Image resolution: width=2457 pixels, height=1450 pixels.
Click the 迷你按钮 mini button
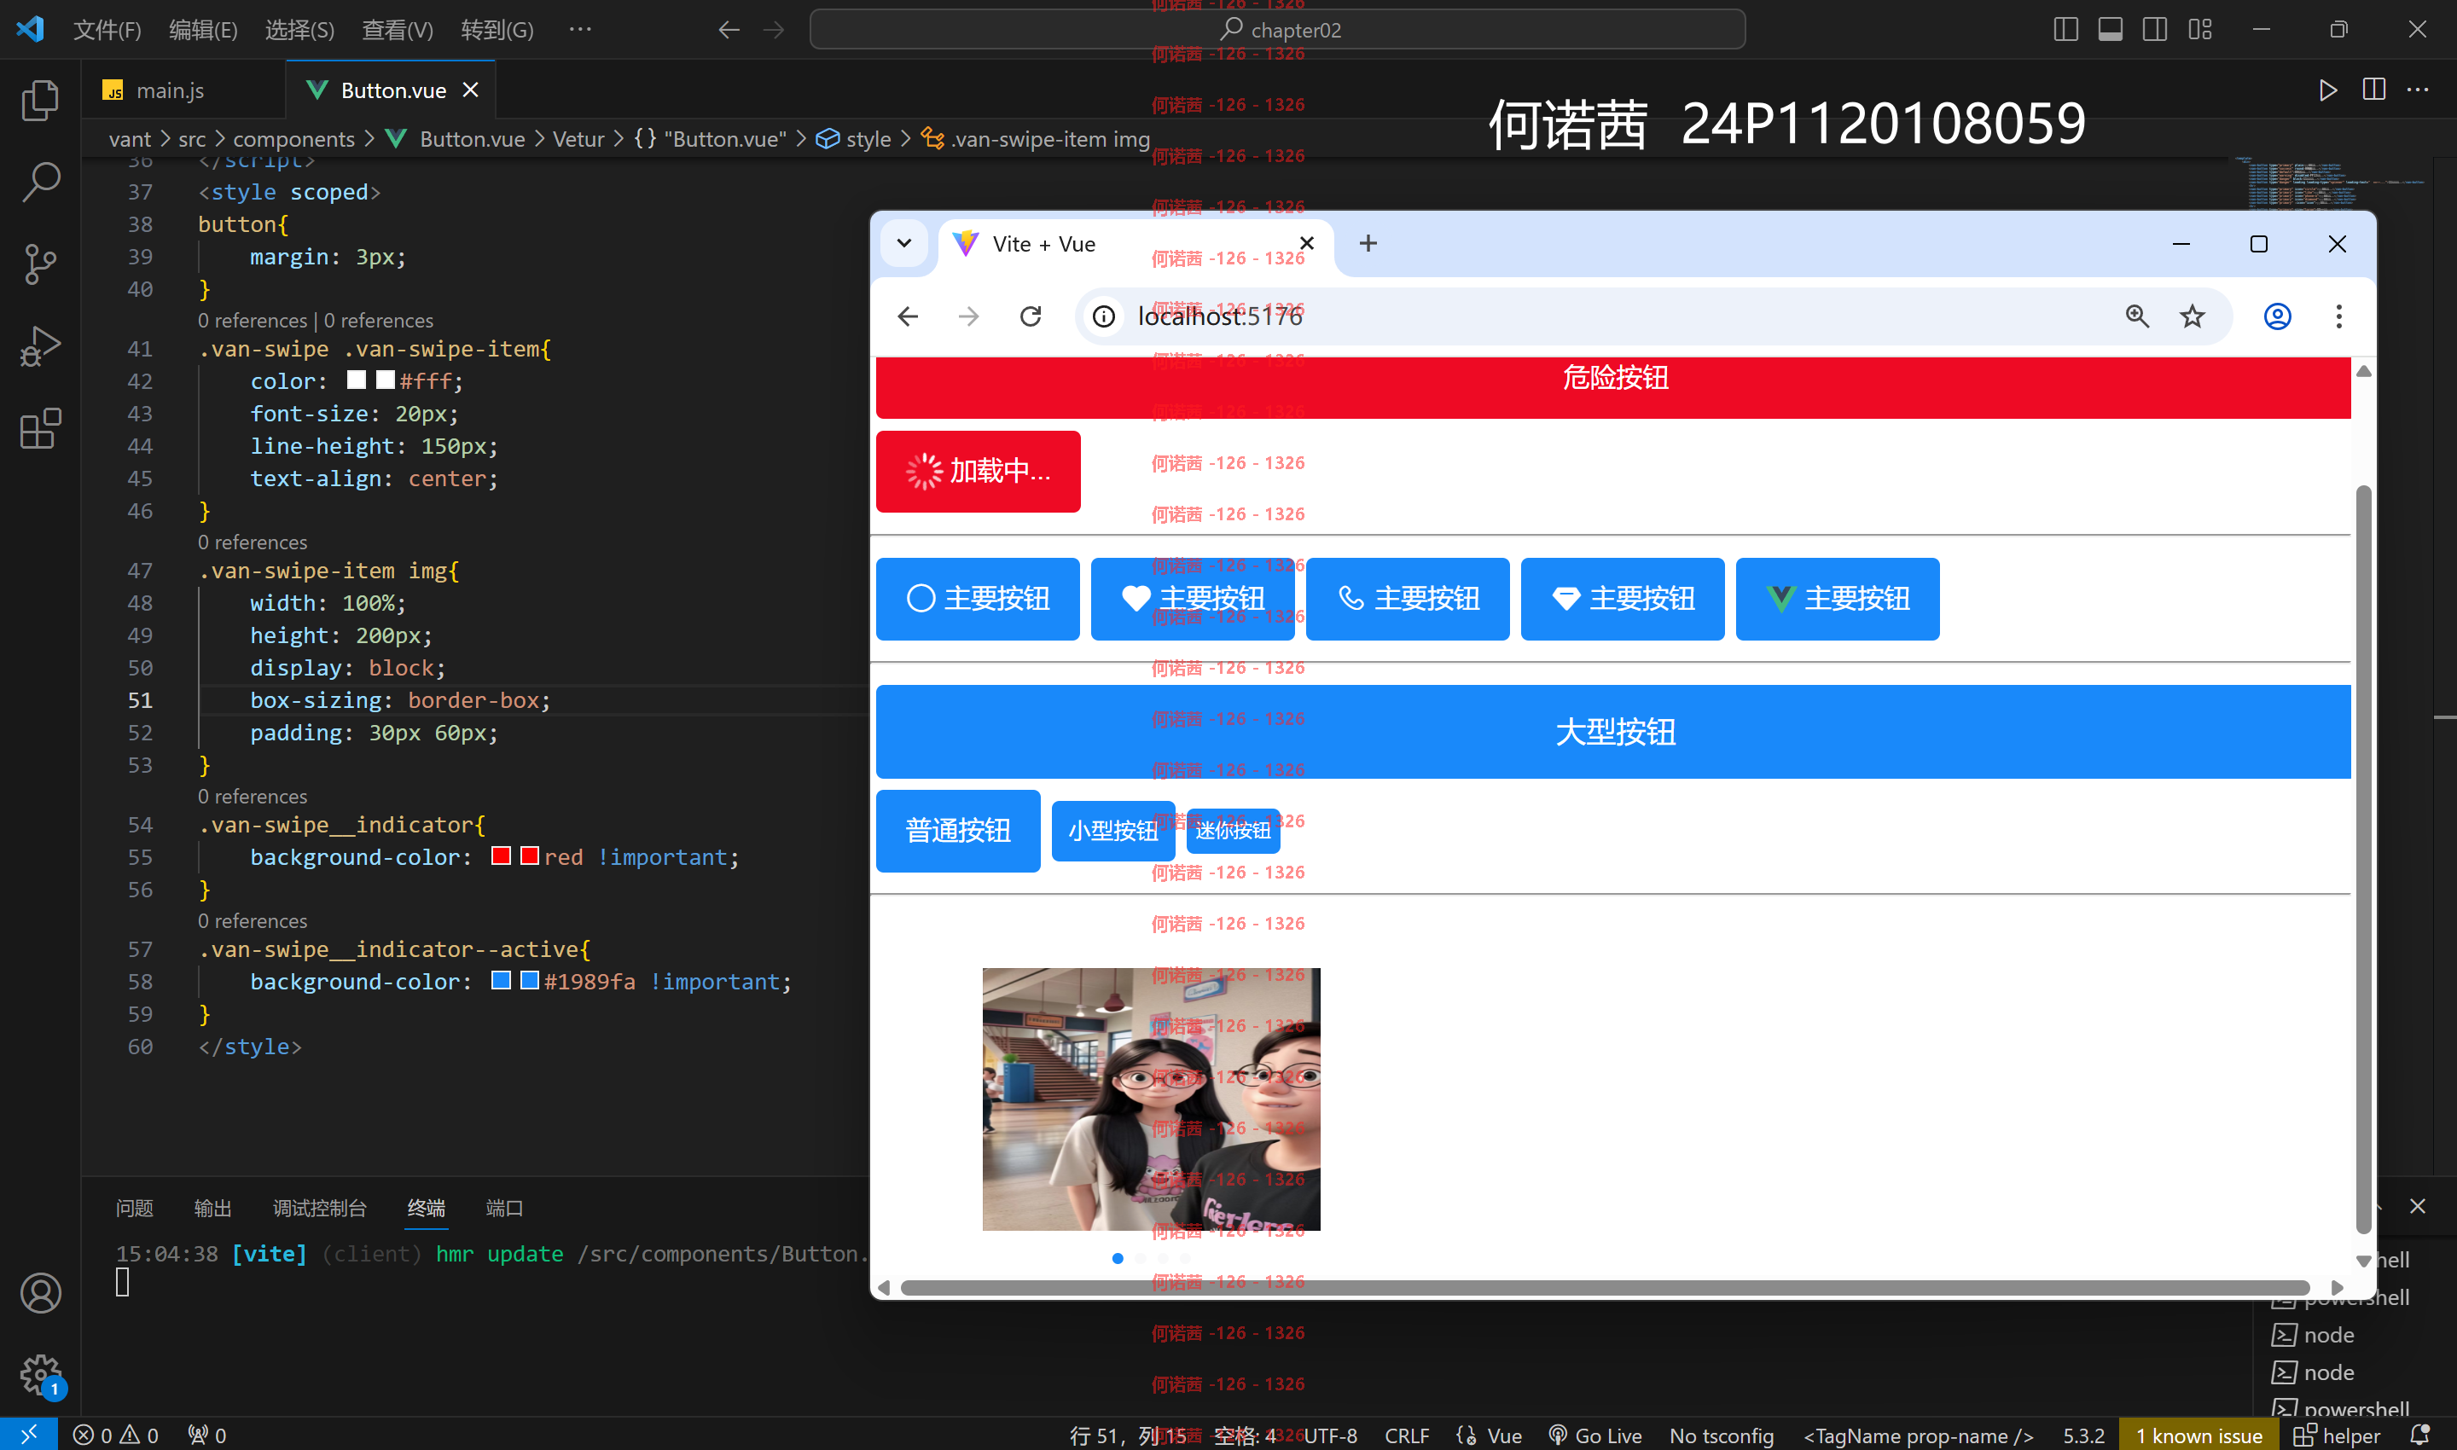(x=1234, y=831)
